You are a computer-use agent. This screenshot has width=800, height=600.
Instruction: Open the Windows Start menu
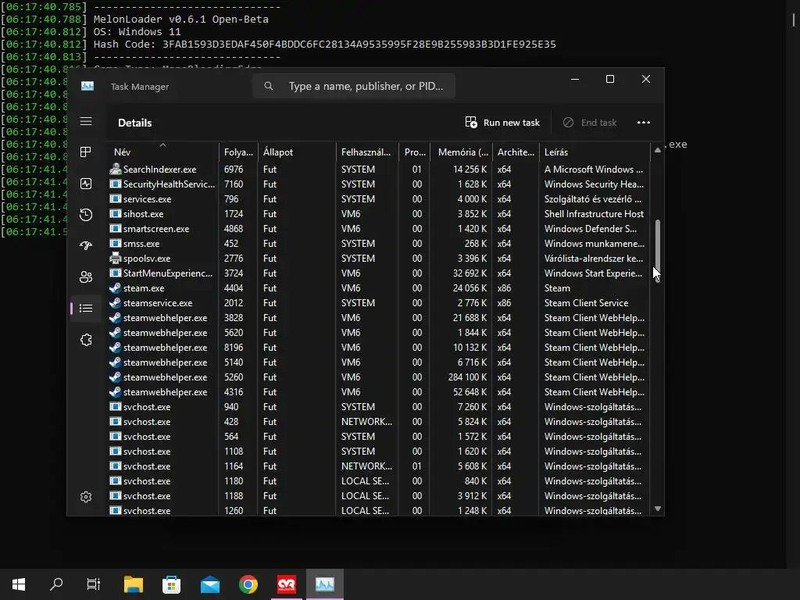[x=19, y=584]
